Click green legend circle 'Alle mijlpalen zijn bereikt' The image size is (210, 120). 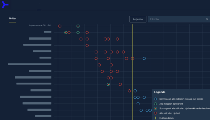click(155, 104)
